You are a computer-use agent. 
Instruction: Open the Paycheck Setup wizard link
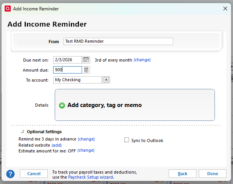click(91, 177)
